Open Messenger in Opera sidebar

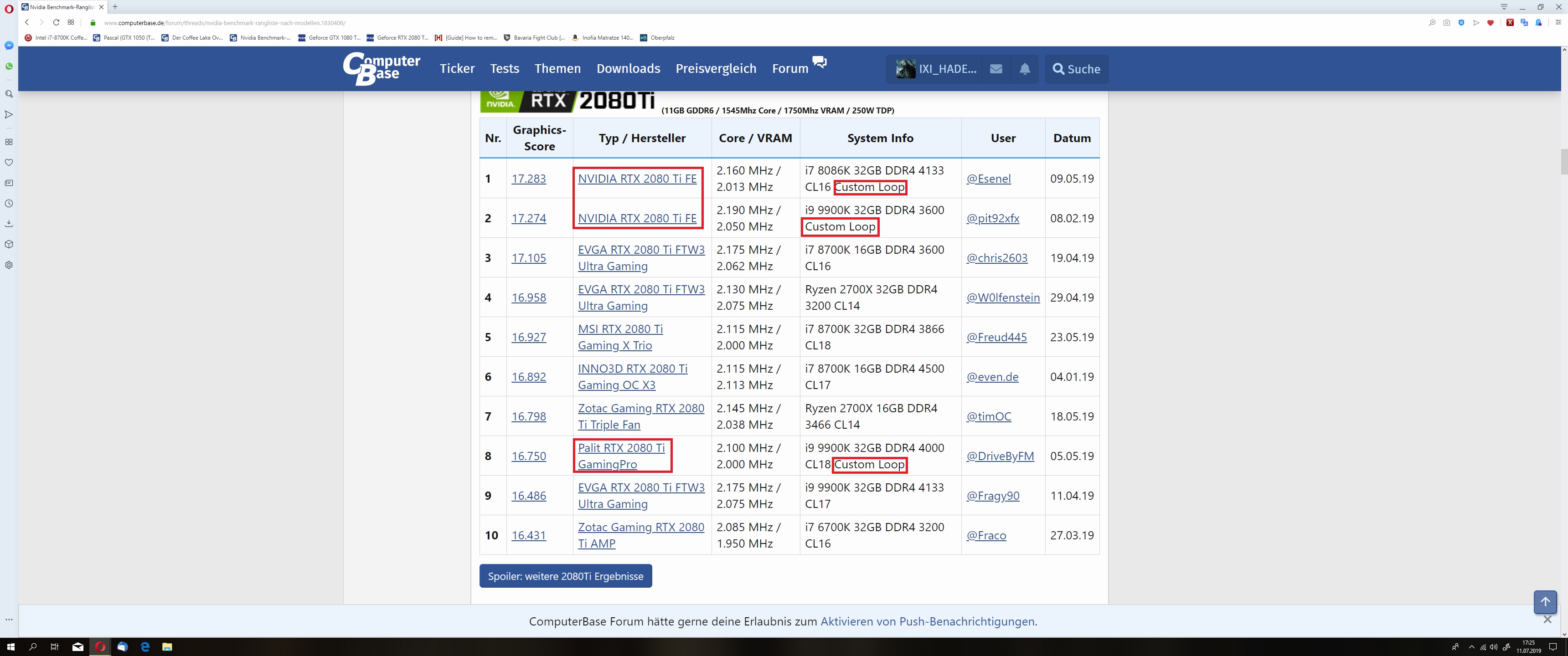tap(9, 46)
